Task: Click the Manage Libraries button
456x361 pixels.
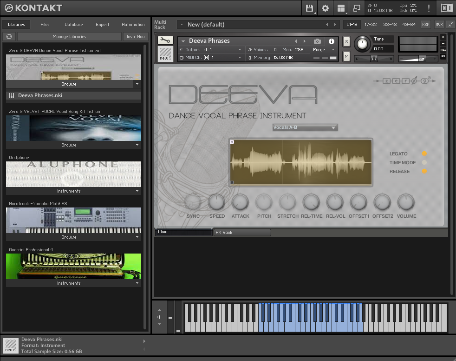Action: [69, 36]
